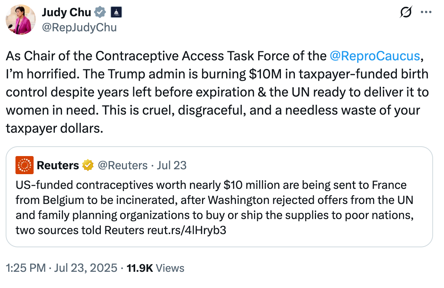Click empty space in quoted Reuters header

302,165
